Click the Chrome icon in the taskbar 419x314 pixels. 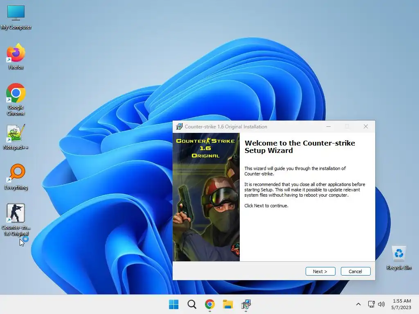(x=210, y=304)
